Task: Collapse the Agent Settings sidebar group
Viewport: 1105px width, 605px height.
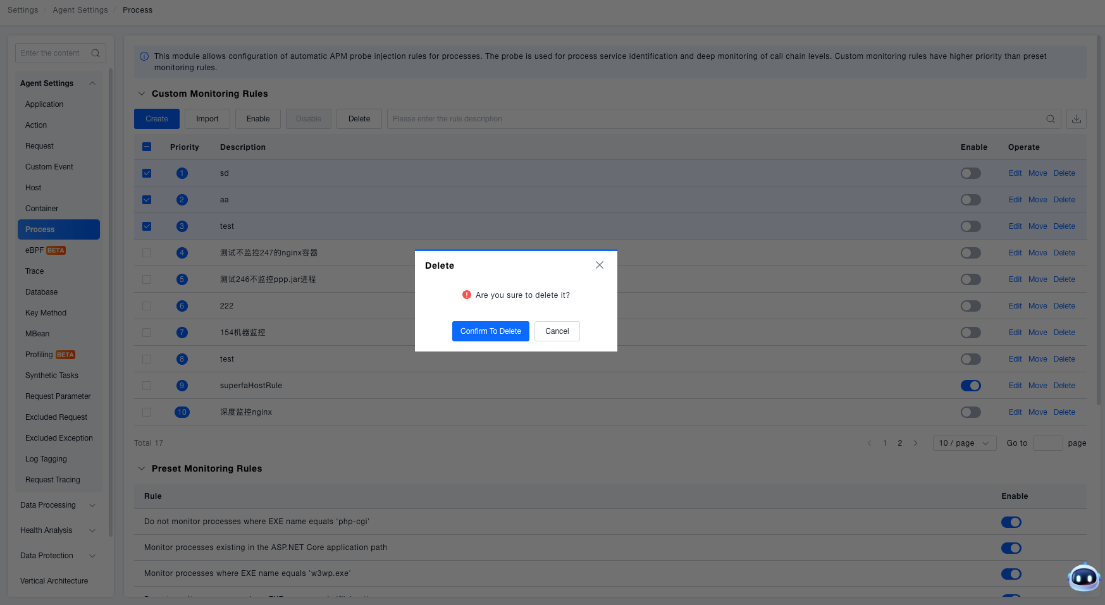Action: click(x=92, y=83)
